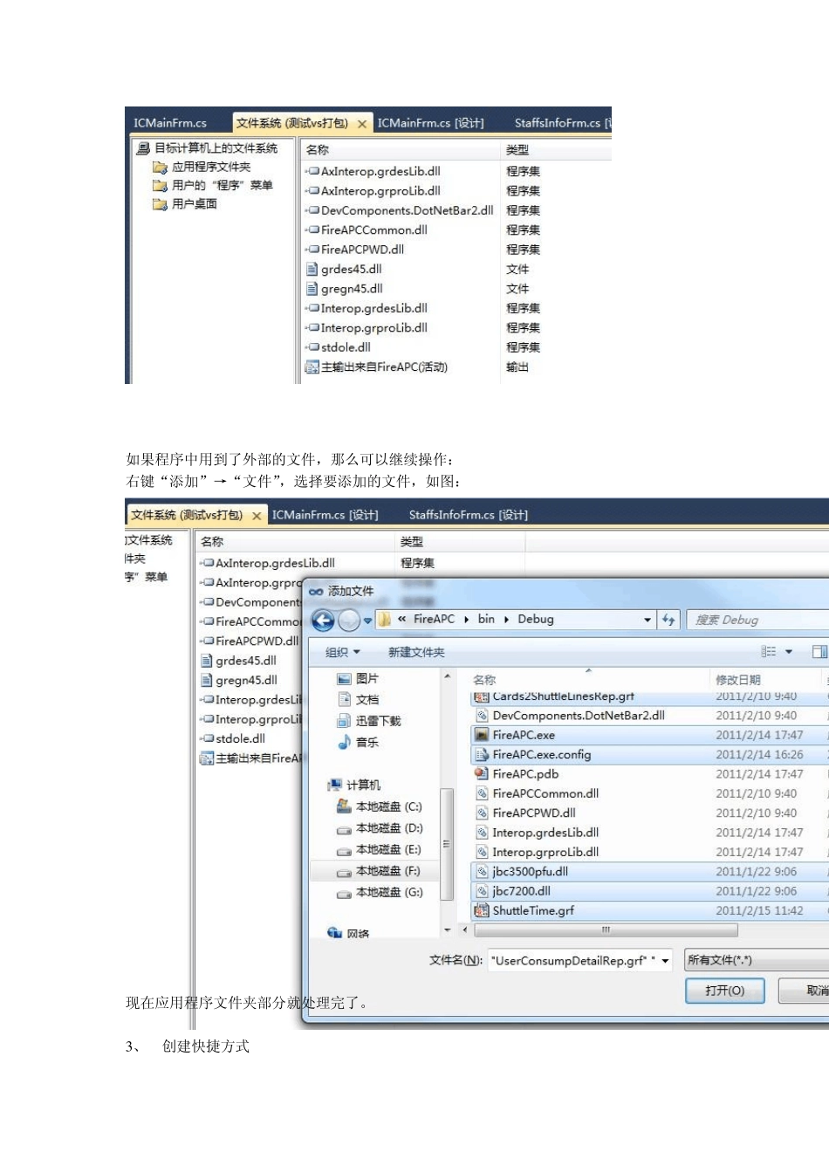This screenshot has width=829, height=1173.
Task: Expand the 文件名 dropdown arrow
Action: point(665,961)
